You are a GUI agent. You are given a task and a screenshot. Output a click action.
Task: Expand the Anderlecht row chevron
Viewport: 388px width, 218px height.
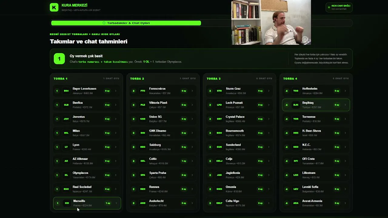click(192, 203)
